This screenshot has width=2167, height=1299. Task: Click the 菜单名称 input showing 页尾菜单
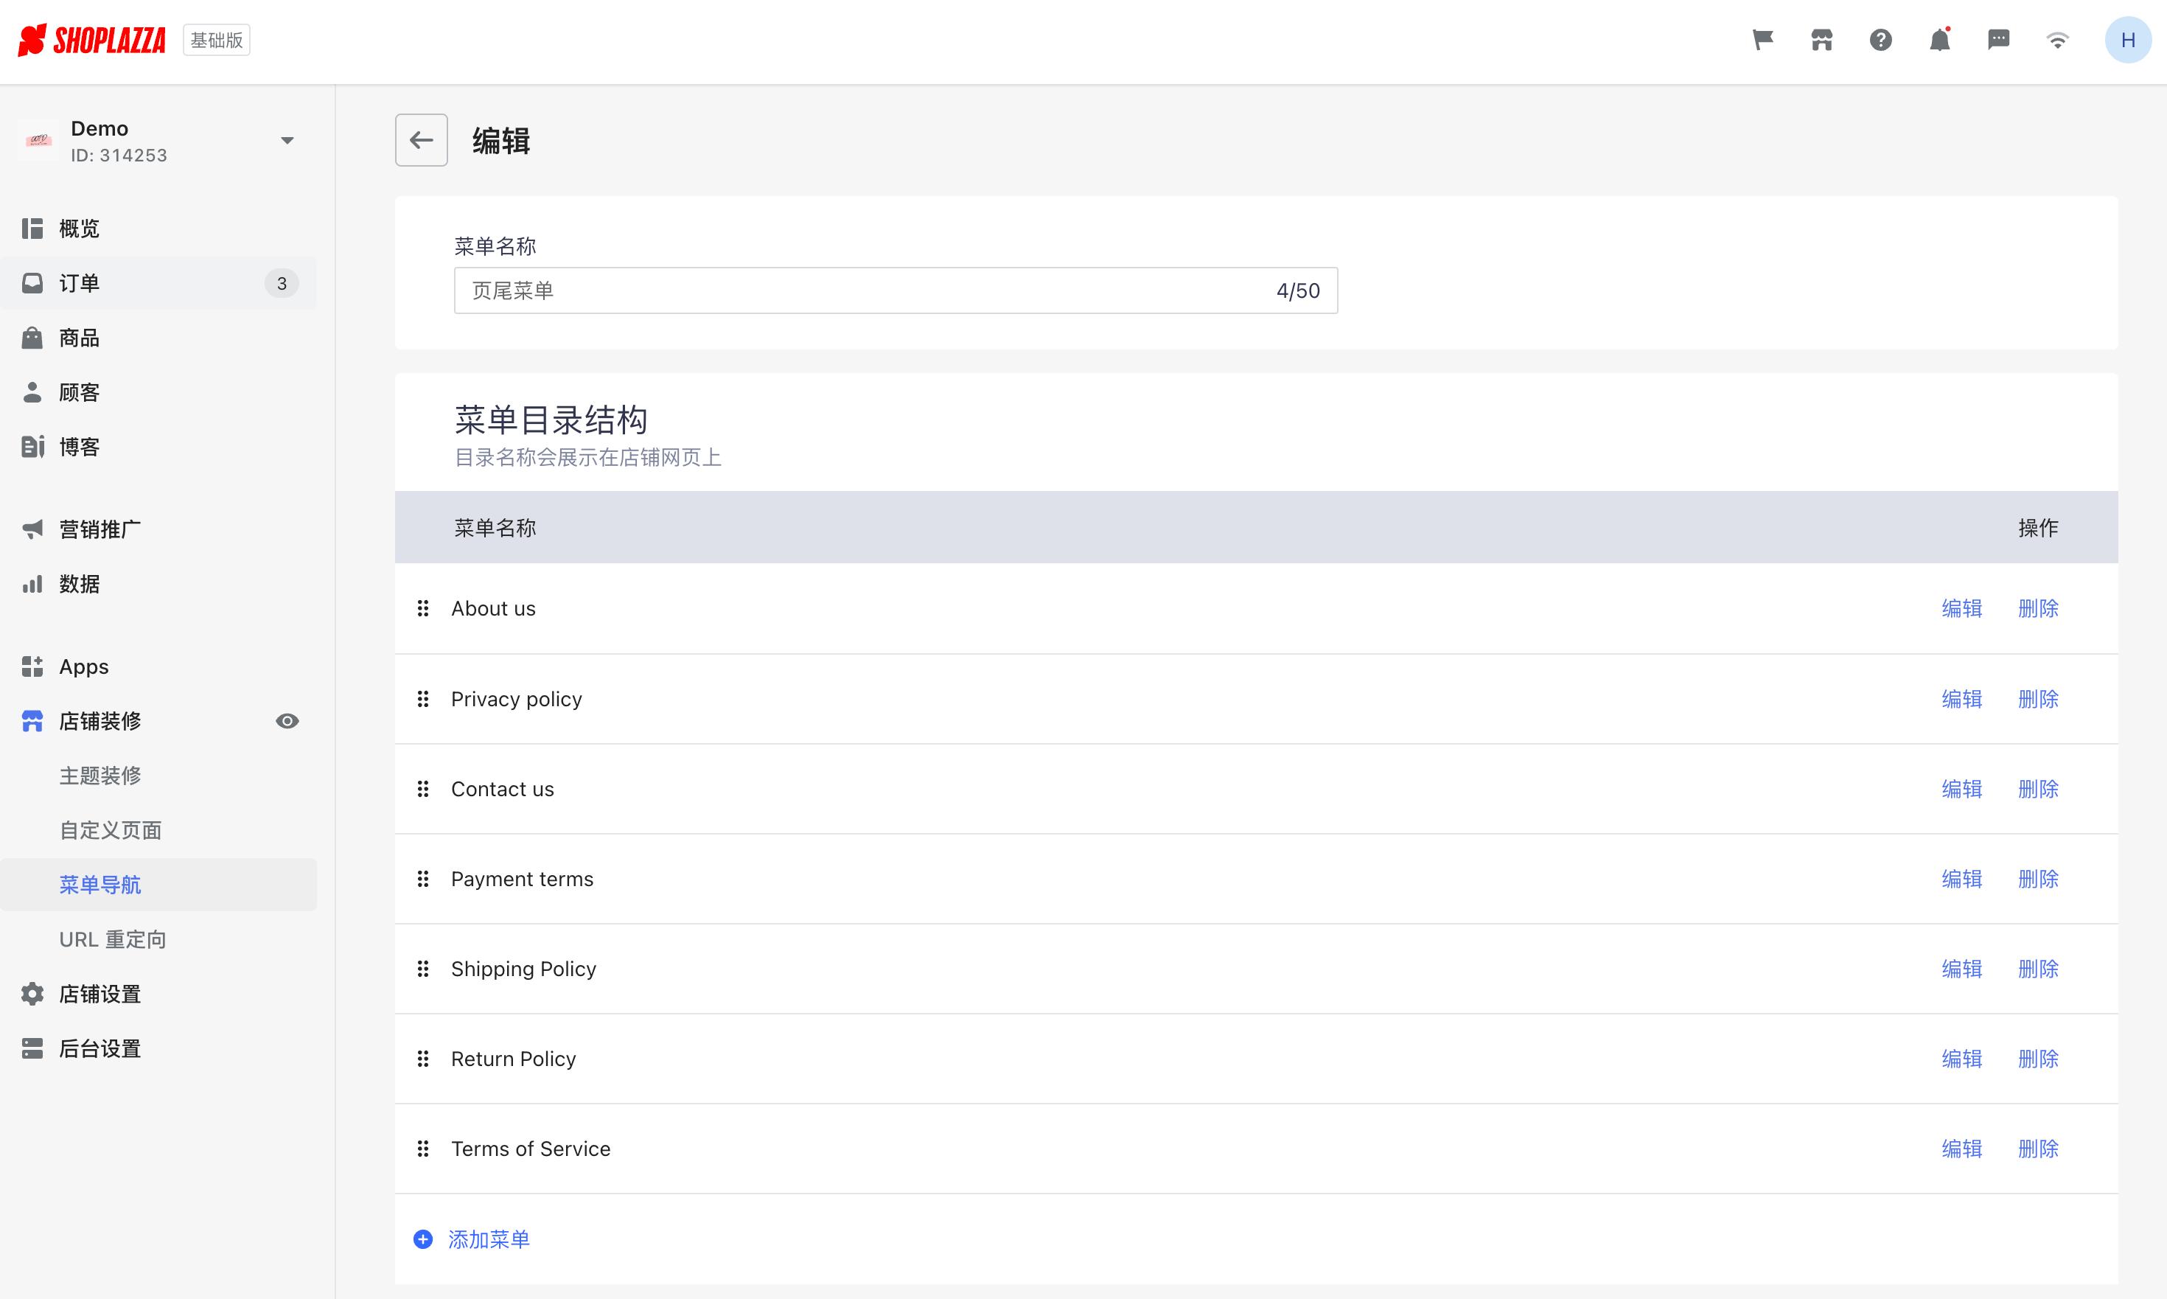point(896,290)
